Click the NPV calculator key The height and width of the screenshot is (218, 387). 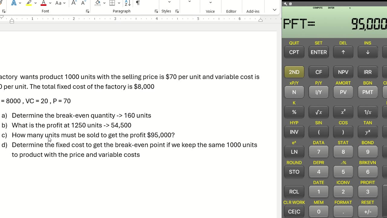coord(343,72)
